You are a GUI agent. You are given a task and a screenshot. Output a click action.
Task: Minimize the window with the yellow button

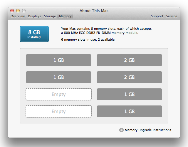point(18,11)
